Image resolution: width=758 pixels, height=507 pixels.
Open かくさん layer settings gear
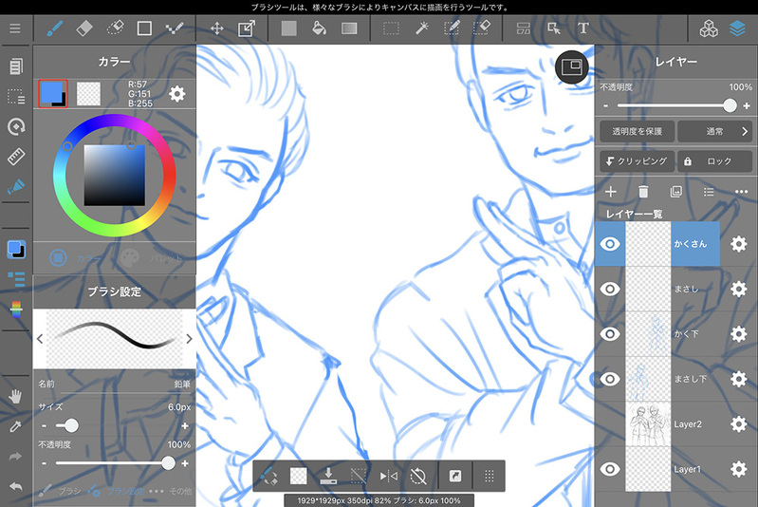coord(739,244)
